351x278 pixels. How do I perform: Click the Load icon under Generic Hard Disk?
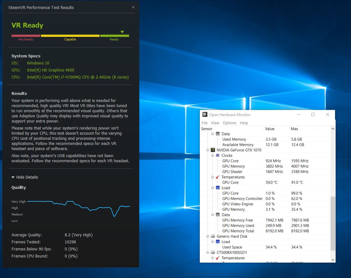tap(217, 241)
